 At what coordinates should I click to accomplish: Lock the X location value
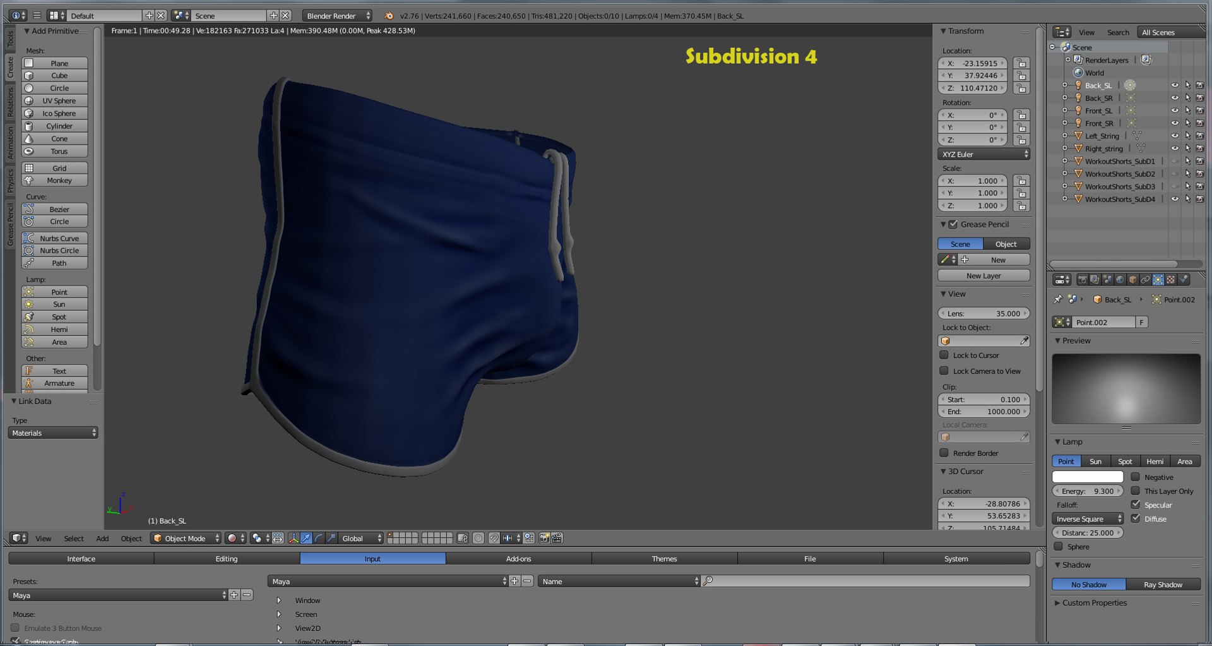(1021, 63)
